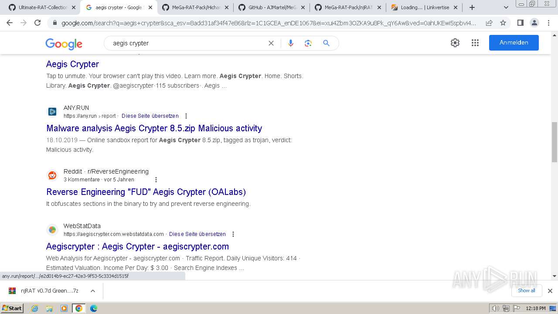This screenshot has width=558, height=314.
Task: Click Show all downloads button
Action: coord(526,290)
